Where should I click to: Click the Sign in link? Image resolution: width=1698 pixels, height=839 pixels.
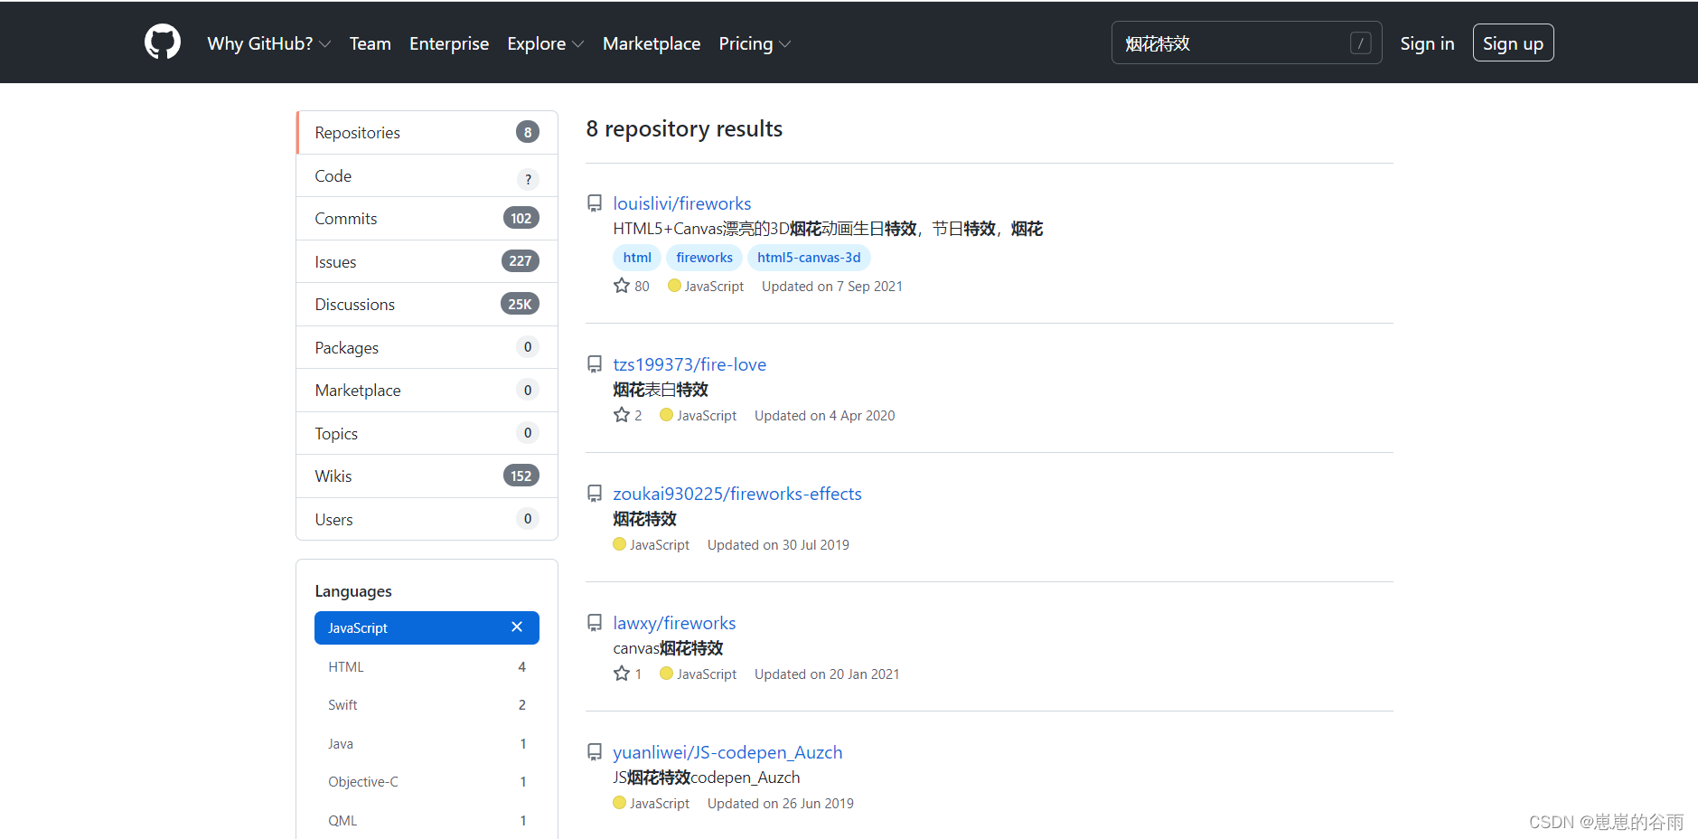(1427, 43)
